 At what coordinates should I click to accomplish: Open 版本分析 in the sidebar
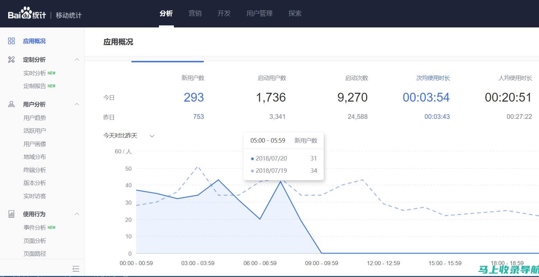click(x=35, y=183)
